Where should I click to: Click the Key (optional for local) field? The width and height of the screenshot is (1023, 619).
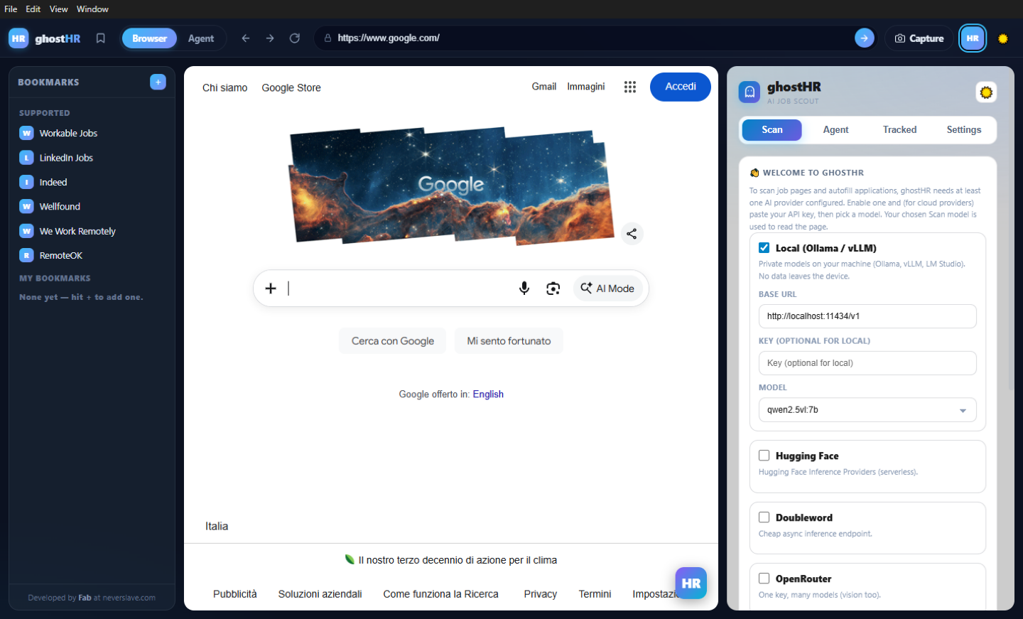click(867, 363)
